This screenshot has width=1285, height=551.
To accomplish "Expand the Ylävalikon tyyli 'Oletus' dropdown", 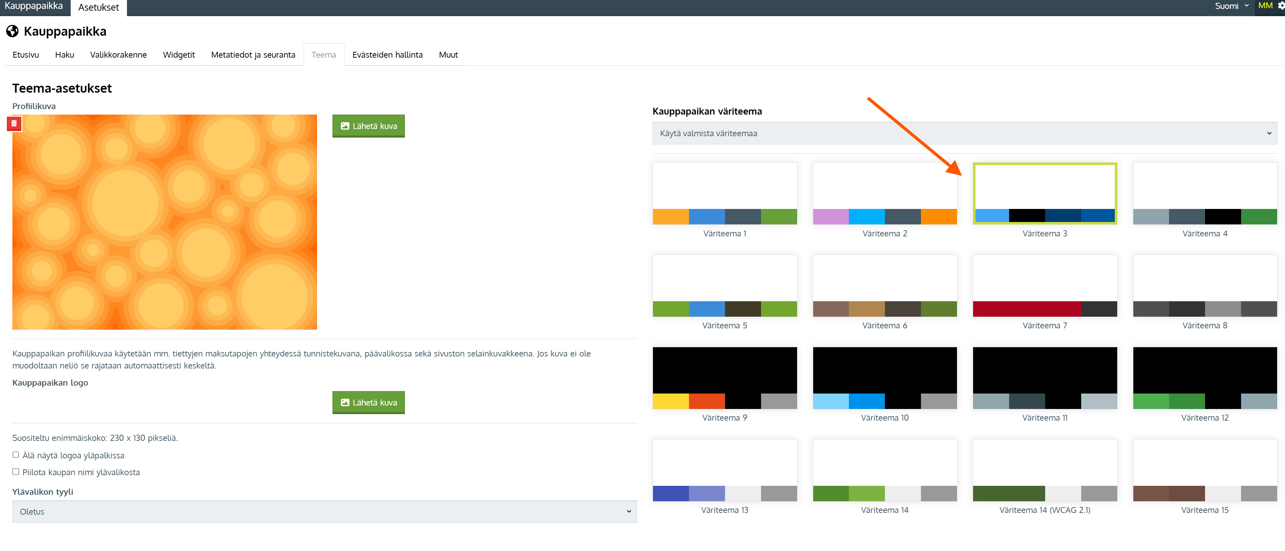I will point(324,512).
